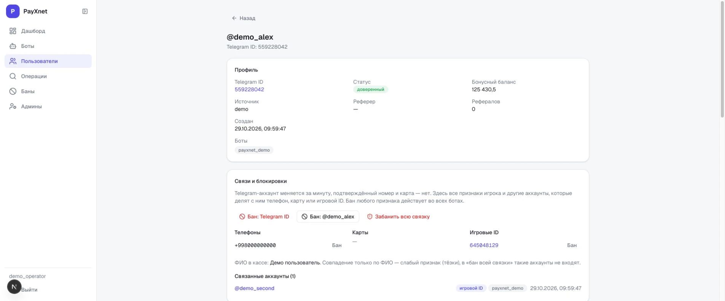Click the robot icon for Боты
Viewport: 725px width, 301px height.
(13, 46)
